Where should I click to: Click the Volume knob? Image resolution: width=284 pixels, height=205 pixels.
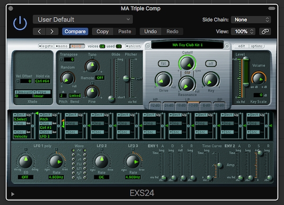click(258, 78)
